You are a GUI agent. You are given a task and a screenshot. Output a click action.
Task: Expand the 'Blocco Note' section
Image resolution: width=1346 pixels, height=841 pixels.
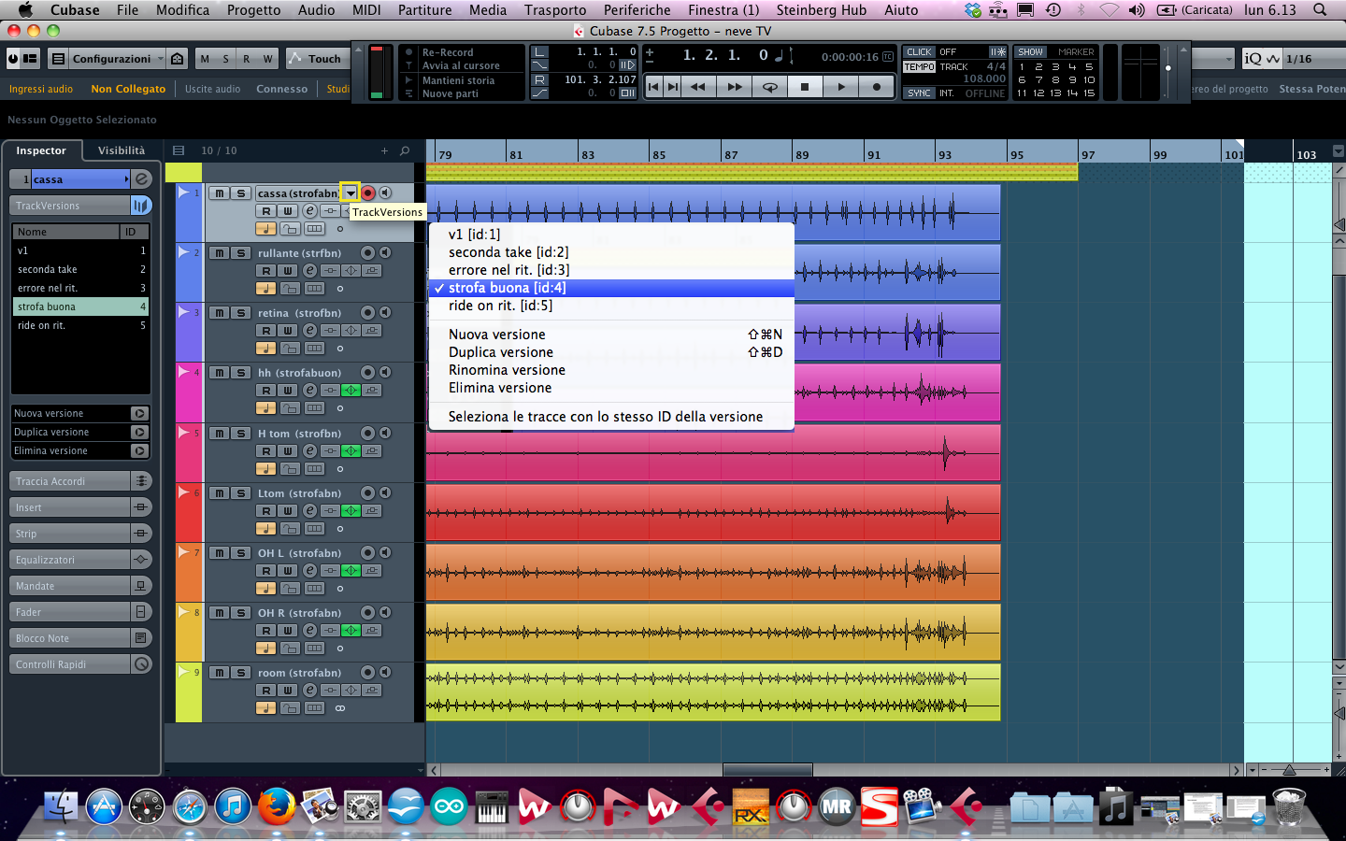(x=80, y=638)
